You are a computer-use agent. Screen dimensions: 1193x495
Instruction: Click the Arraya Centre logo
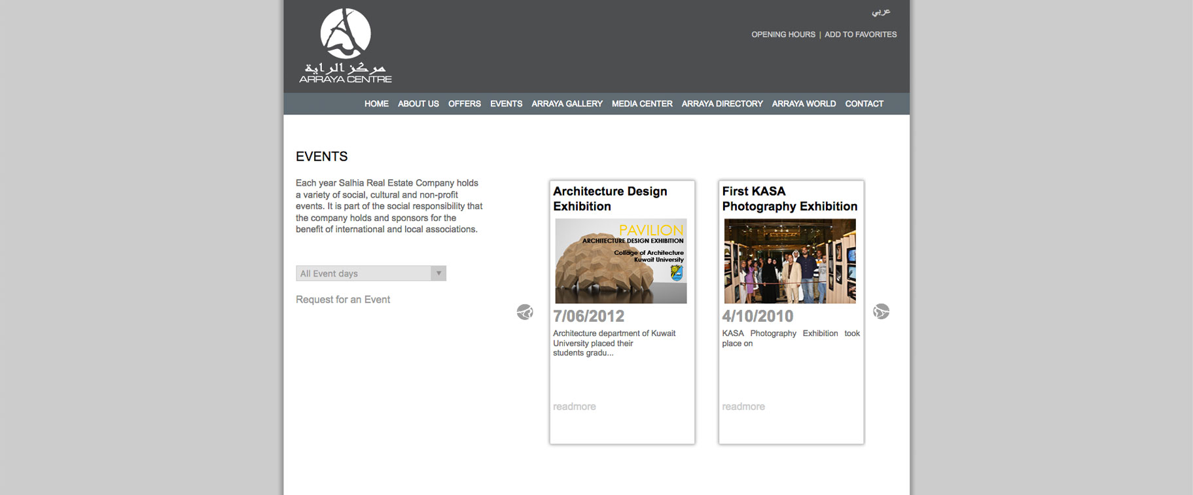(346, 46)
